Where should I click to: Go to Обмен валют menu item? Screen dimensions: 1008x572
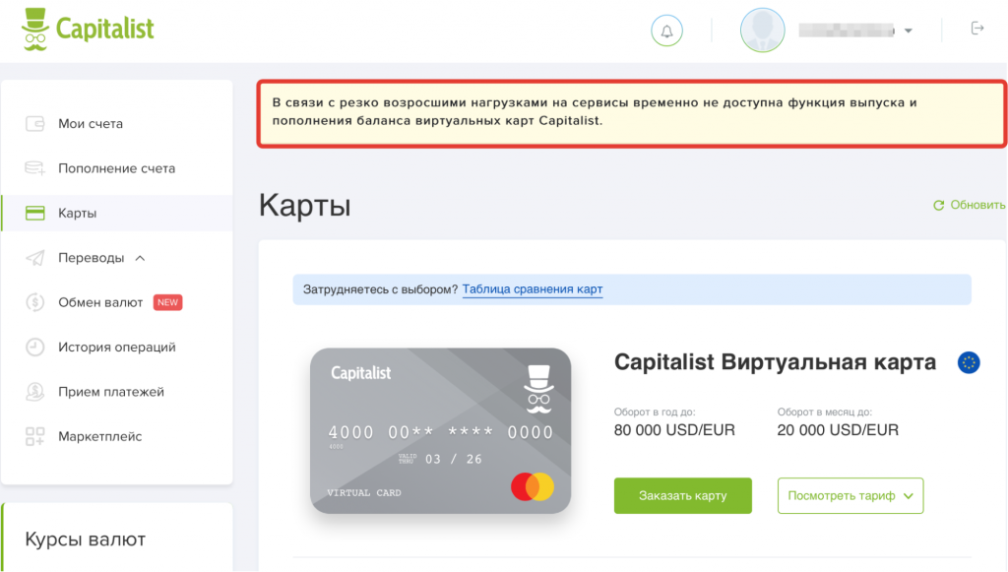[100, 302]
